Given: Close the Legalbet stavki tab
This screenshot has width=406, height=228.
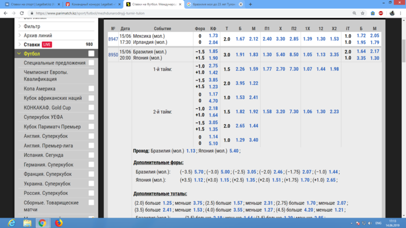Looking at the screenshot, I should point(59,5).
